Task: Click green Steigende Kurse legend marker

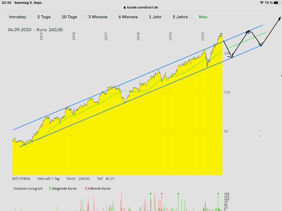Action: click(50, 188)
